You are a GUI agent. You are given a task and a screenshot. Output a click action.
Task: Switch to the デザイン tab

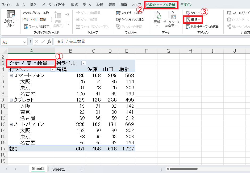click(186, 5)
